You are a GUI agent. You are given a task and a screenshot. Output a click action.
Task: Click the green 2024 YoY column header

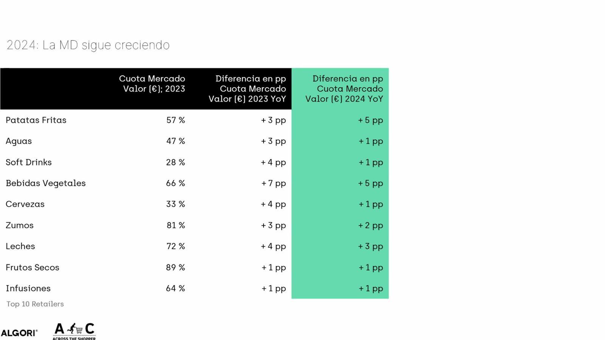[344, 89]
